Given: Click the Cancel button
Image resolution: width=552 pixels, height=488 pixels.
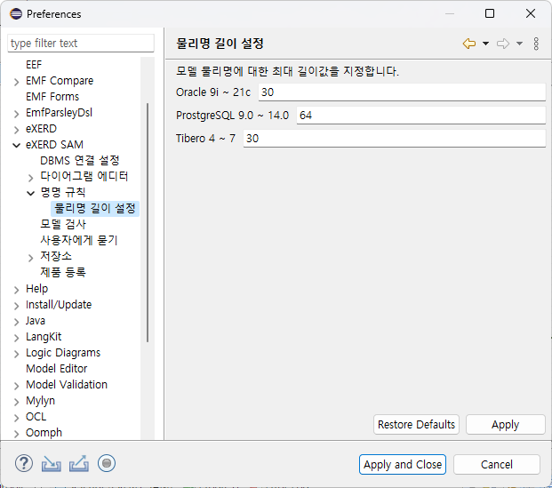Looking at the screenshot, I should (x=496, y=464).
